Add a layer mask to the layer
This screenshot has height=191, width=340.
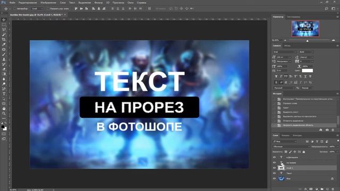(x=311, y=189)
